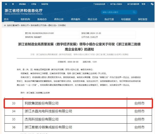The width and height of the screenshot is (155, 134).
Task: Click table cell number 36
Action: point(14,127)
